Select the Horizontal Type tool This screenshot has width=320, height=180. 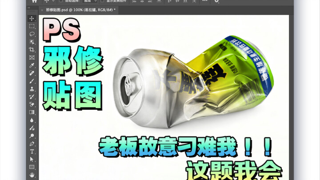tap(32, 152)
